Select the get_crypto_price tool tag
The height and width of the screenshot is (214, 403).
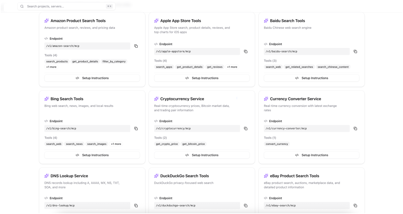coord(167,144)
